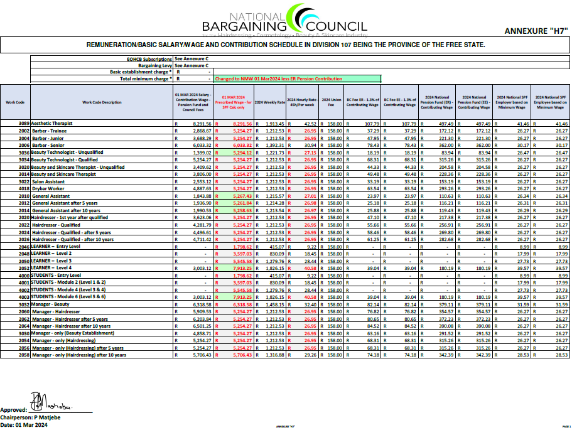Click Manager - only (Hairdressing) after 10 years
The height and width of the screenshot is (430, 572).
tap(79, 355)
